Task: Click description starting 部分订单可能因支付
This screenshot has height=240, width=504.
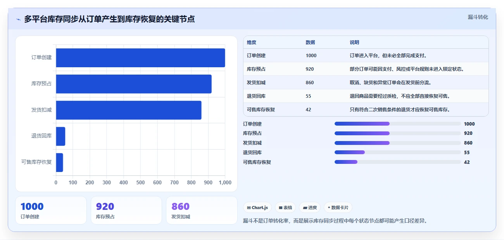Action: click(407, 69)
